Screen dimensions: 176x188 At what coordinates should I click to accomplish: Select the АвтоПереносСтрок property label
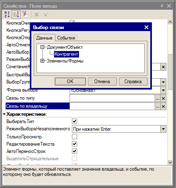pyautogui.click(x=26, y=151)
